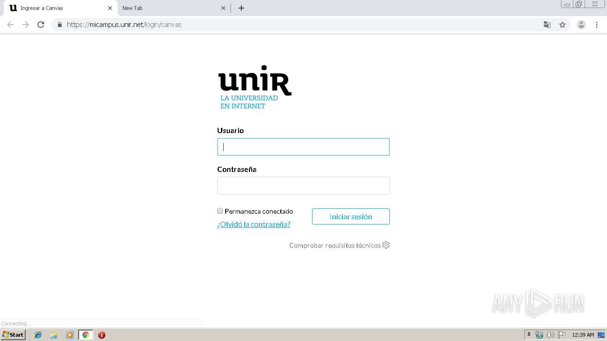Click 'Comprobar requisitos técnicos' link
The height and width of the screenshot is (341, 607).
335,245
